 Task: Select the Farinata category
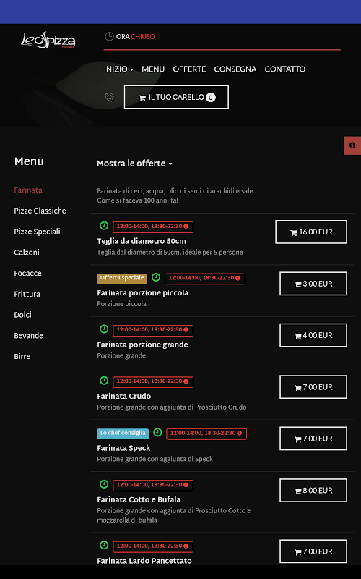(x=28, y=190)
